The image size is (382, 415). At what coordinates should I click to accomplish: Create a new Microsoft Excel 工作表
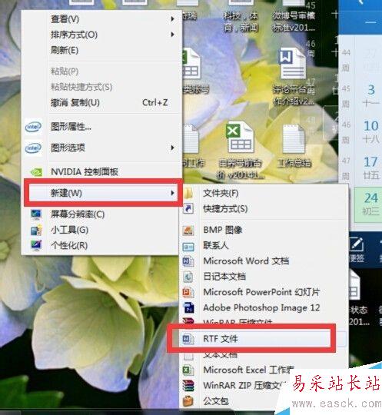(x=264, y=370)
